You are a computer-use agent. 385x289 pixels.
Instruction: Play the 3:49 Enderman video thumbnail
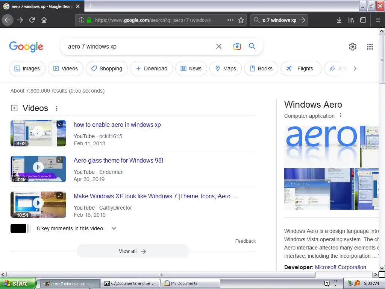(38, 169)
